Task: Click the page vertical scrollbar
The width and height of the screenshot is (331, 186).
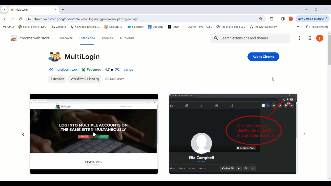Action: pyautogui.click(x=329, y=49)
